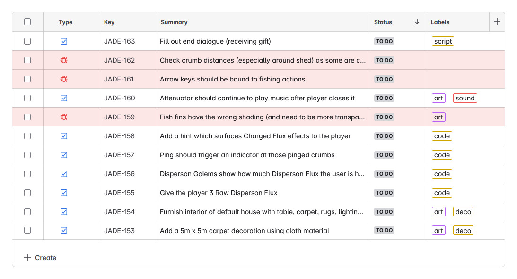This screenshot has height=279, width=517.
Task: Toggle the select-all checkbox in header
Action: [27, 22]
